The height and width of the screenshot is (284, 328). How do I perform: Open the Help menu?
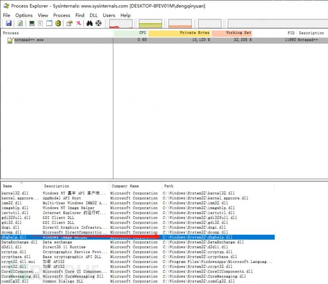[125, 15]
